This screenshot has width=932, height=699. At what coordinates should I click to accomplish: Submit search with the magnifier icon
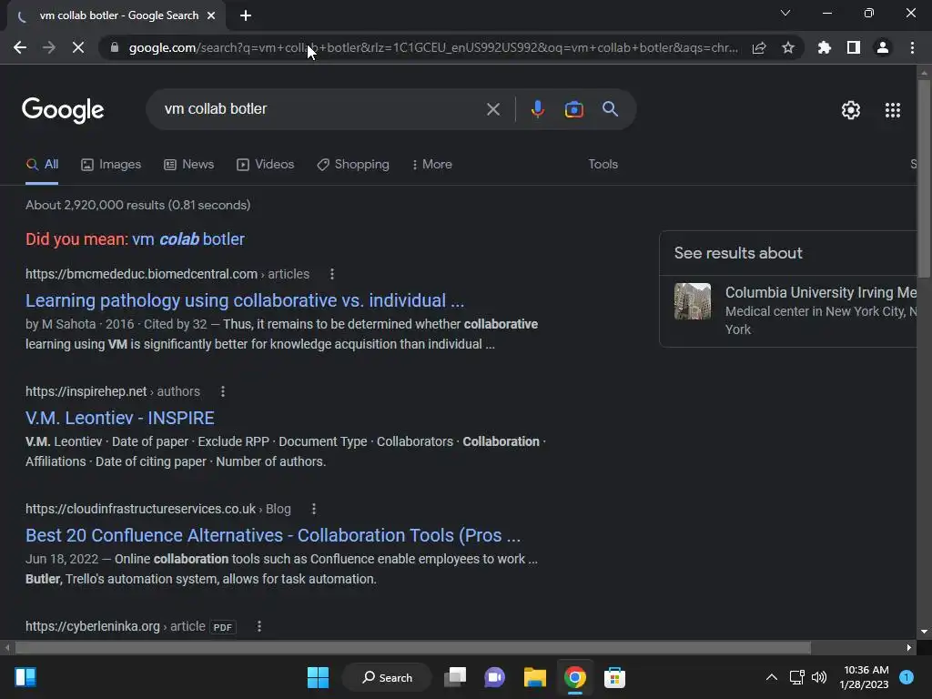(610, 109)
